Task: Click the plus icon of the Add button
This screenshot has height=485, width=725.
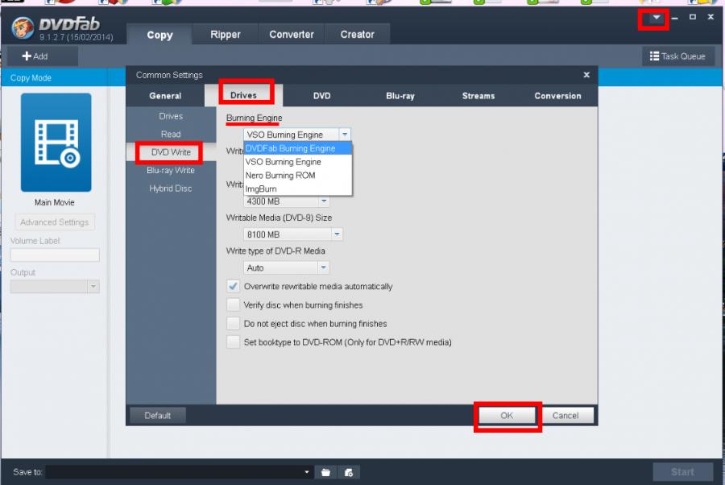Action: (x=27, y=56)
